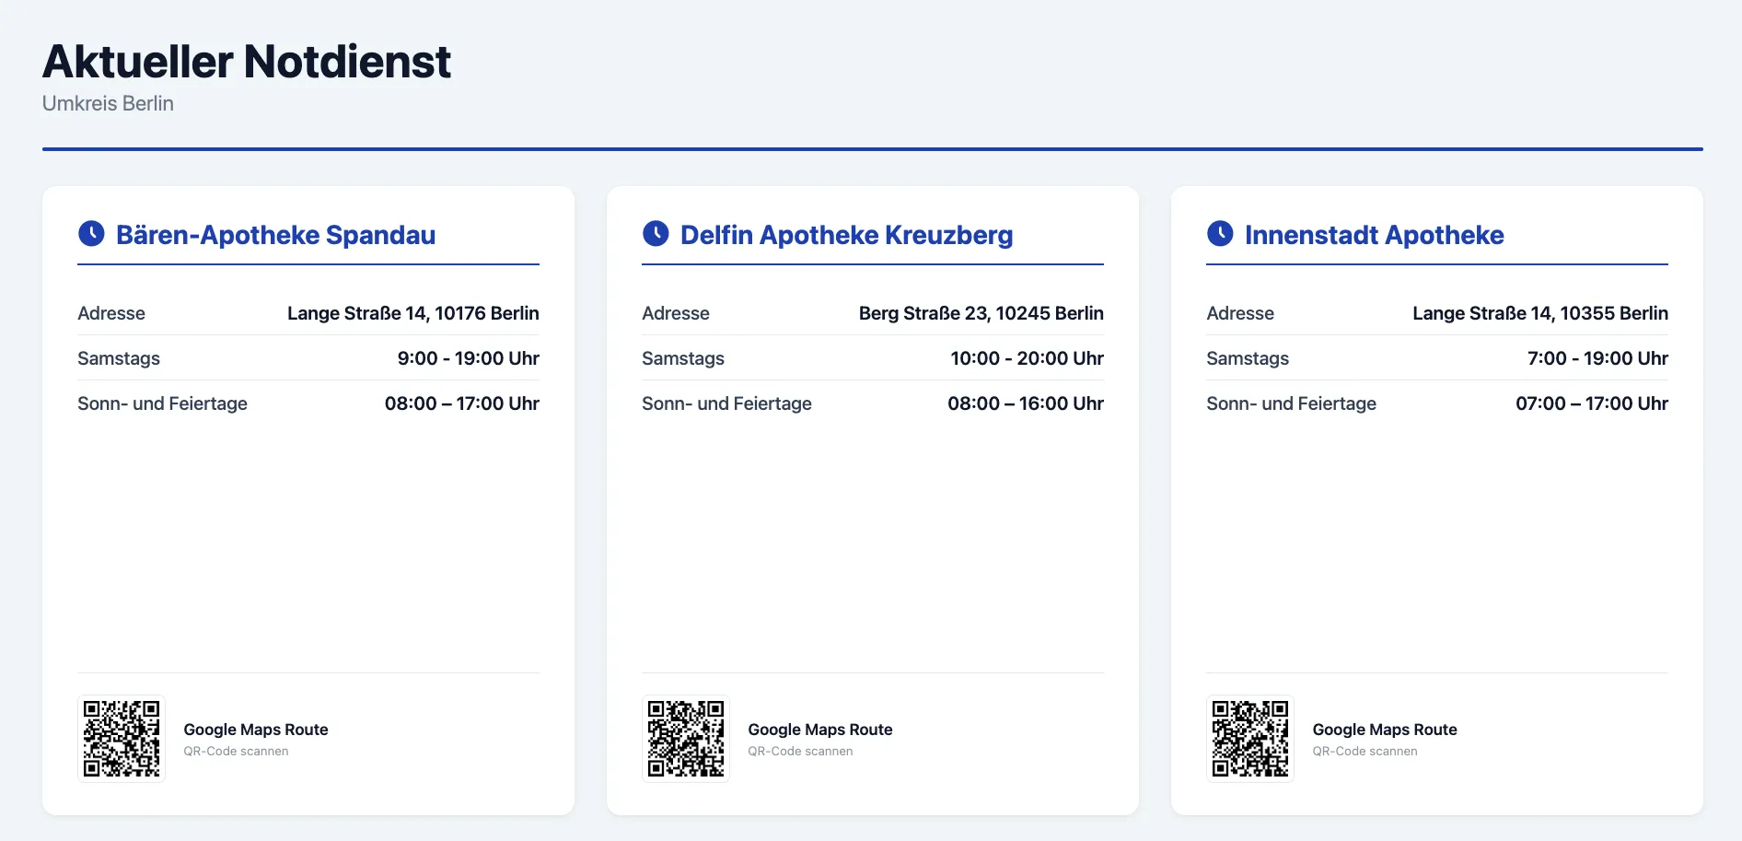Click Sonn- und Feiertage hours 07:00 – 17:00 Uhr
The image size is (1742, 841).
1592,403
